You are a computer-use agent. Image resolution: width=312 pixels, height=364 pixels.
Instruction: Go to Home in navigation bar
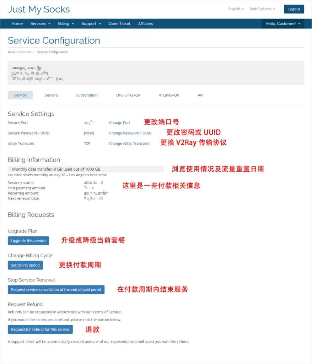(x=17, y=24)
